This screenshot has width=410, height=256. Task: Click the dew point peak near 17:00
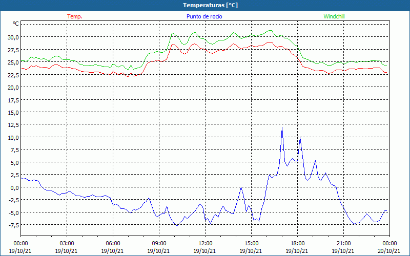[x=282, y=127]
